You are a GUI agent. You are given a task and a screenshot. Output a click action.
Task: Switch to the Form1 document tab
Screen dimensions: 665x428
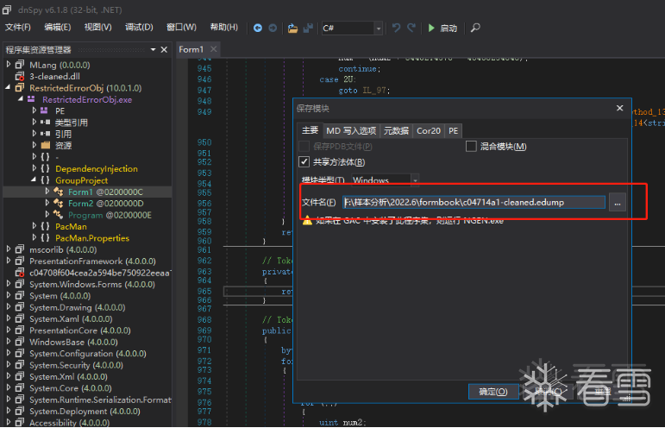click(x=191, y=50)
